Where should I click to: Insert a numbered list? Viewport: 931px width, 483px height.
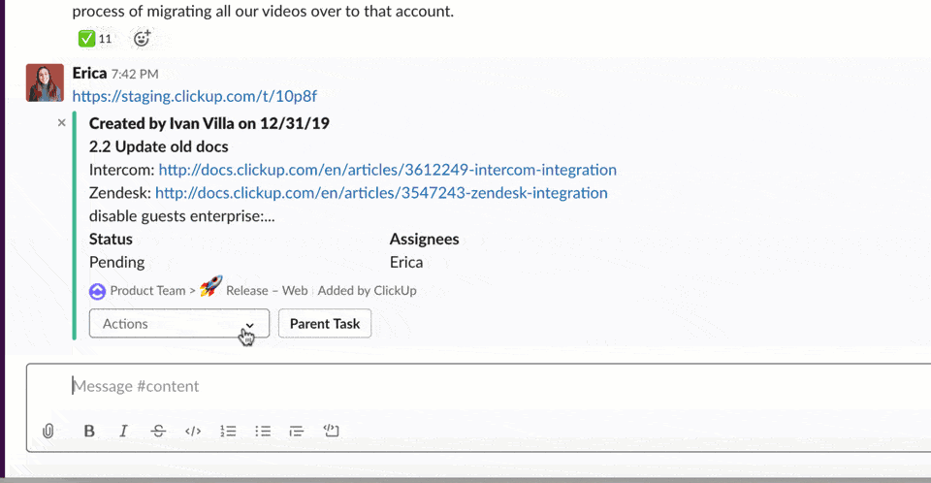tap(228, 431)
